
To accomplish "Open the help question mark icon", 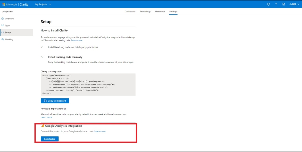I will [276, 4].
